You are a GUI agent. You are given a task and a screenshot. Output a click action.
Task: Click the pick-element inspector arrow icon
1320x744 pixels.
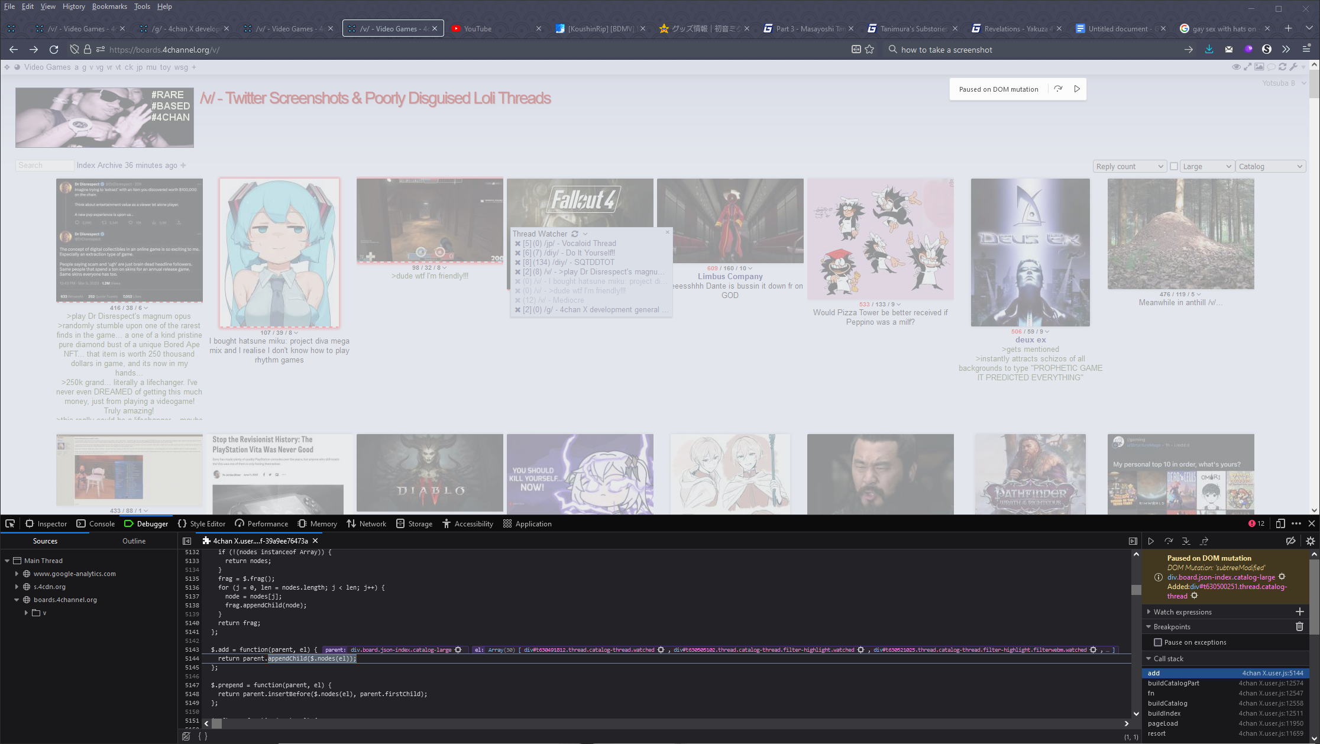pos(10,523)
